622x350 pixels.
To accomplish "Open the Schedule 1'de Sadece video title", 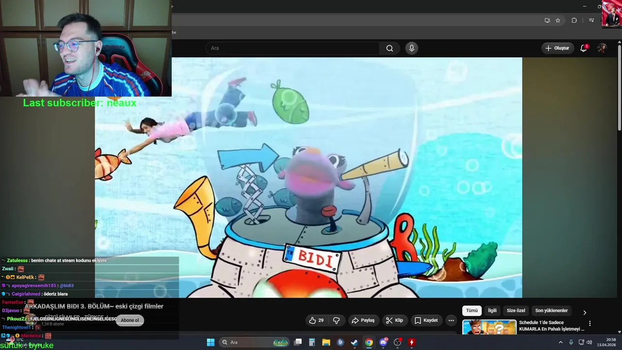I will pyautogui.click(x=552, y=326).
